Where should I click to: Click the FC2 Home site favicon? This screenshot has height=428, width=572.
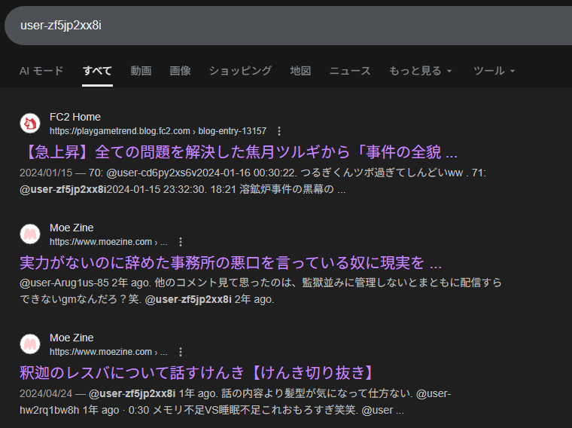30,124
